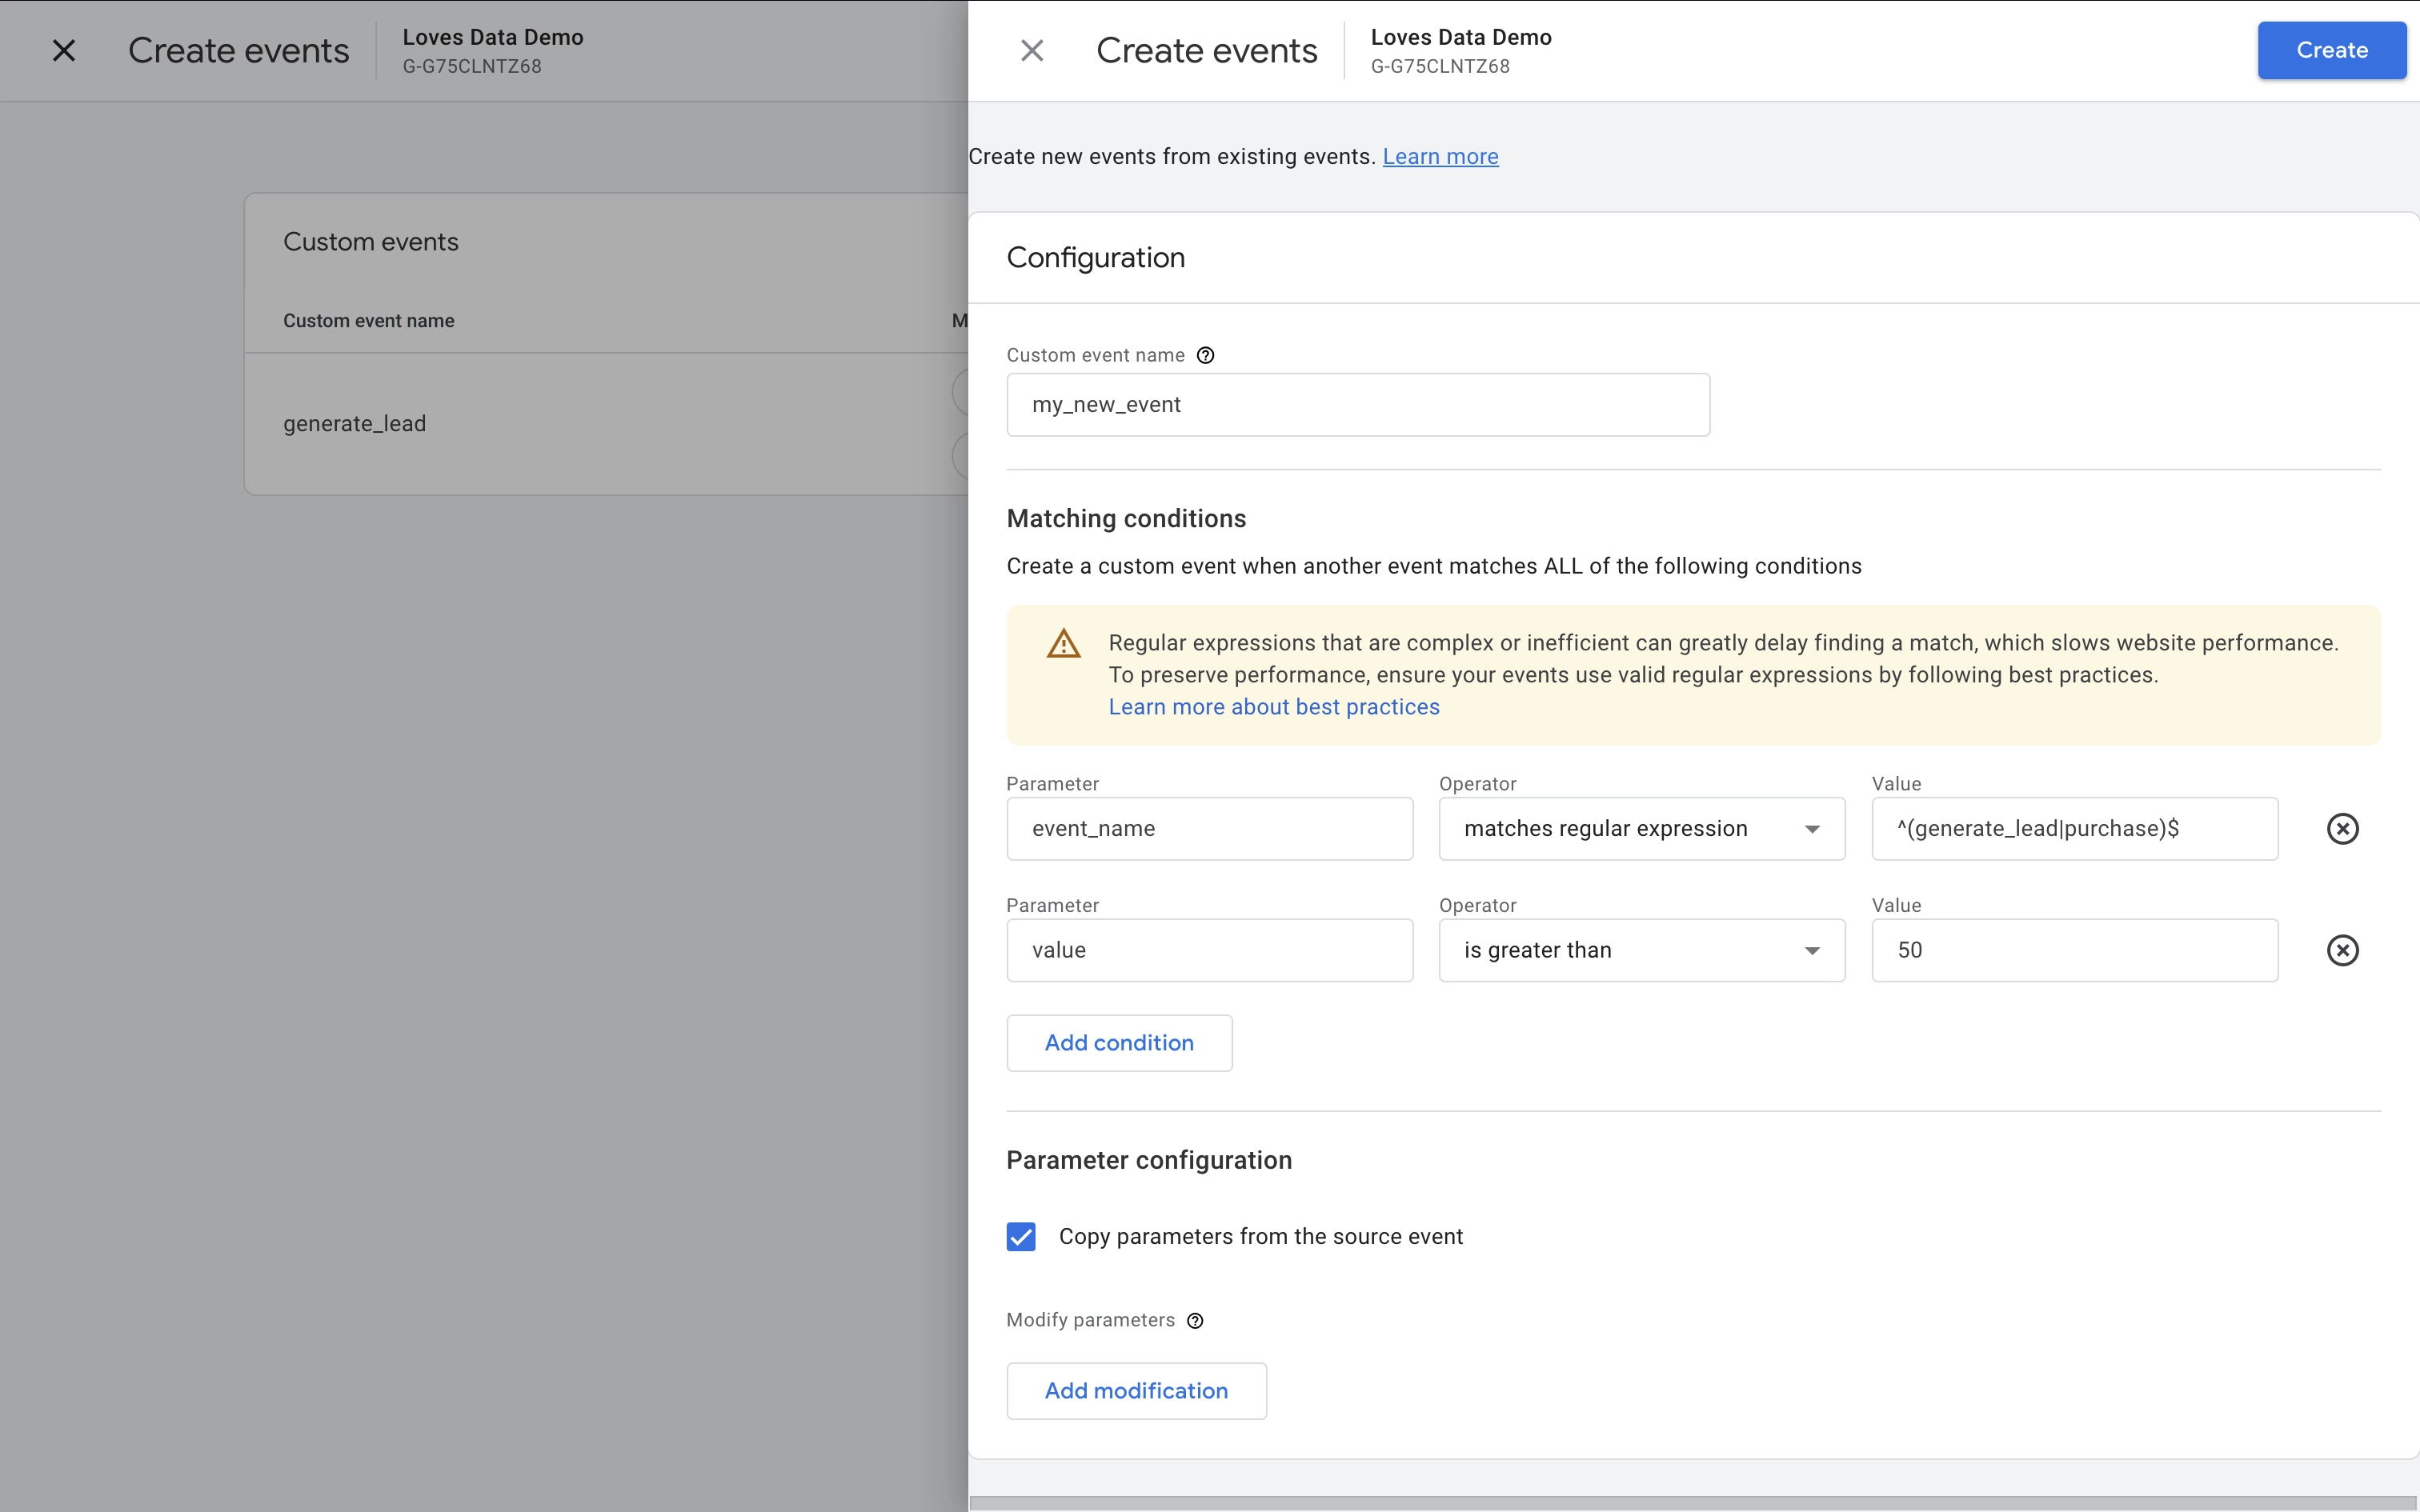Click the help icon beside Custom event name
The height and width of the screenshot is (1512, 2420).
[1205, 355]
